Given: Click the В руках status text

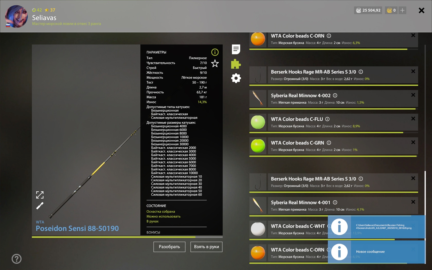Looking at the screenshot, I should [152, 221].
